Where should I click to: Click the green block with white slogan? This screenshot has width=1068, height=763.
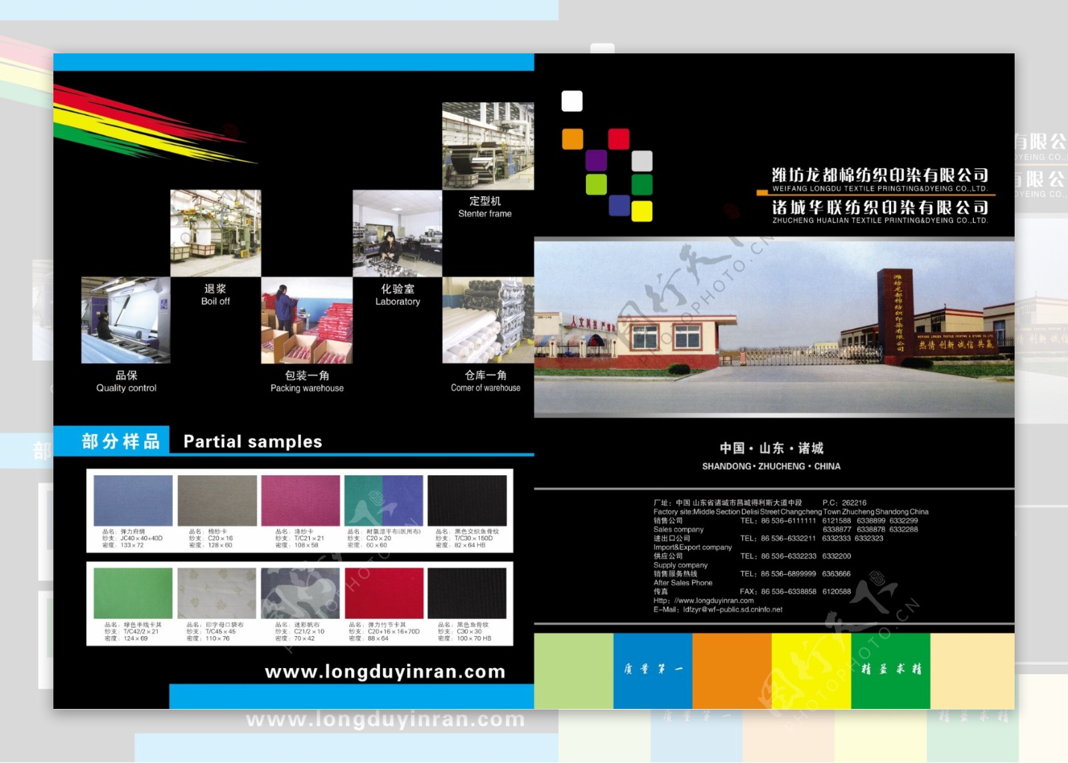[x=891, y=671]
